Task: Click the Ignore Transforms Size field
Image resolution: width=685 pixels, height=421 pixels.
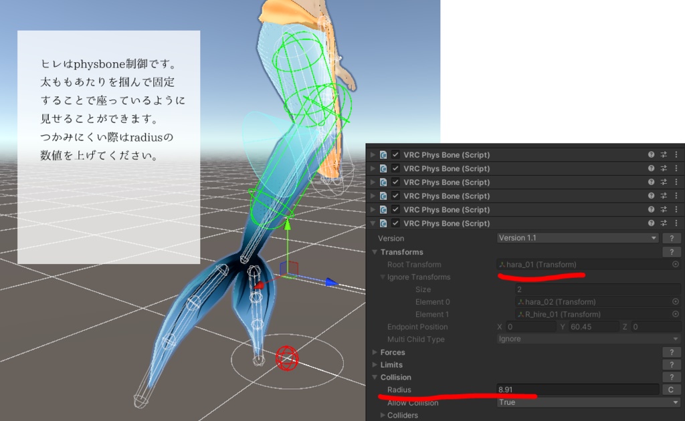Action: click(597, 289)
